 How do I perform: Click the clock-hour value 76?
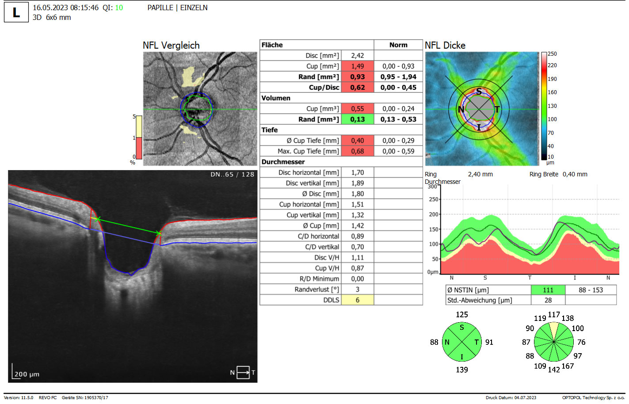pyautogui.click(x=581, y=342)
